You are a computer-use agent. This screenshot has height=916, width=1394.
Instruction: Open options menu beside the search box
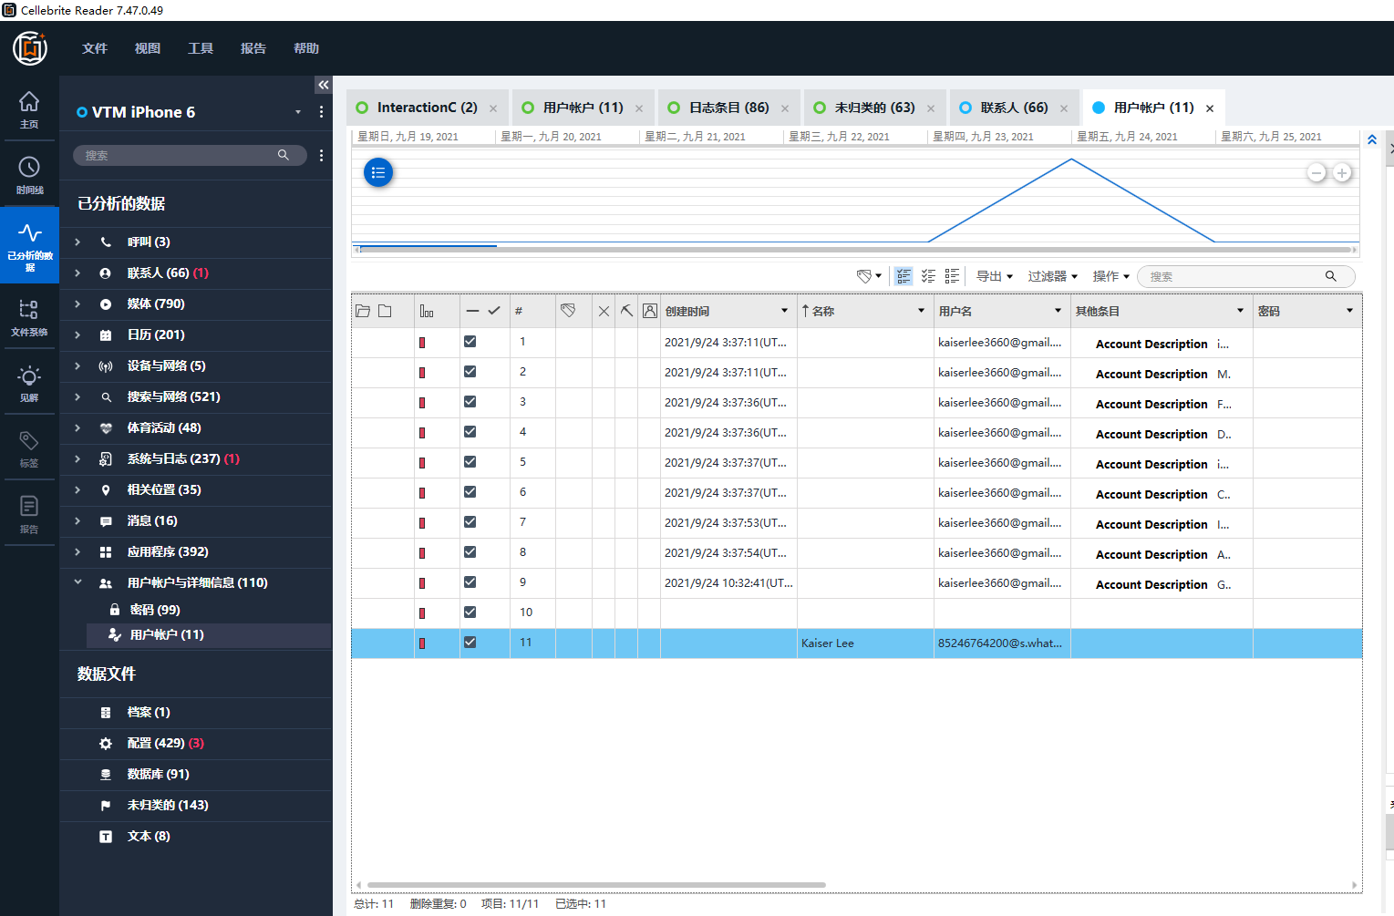321,156
